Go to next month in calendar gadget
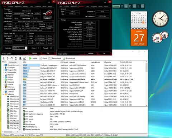The image size is (172, 138). pyautogui.click(x=146, y=13)
